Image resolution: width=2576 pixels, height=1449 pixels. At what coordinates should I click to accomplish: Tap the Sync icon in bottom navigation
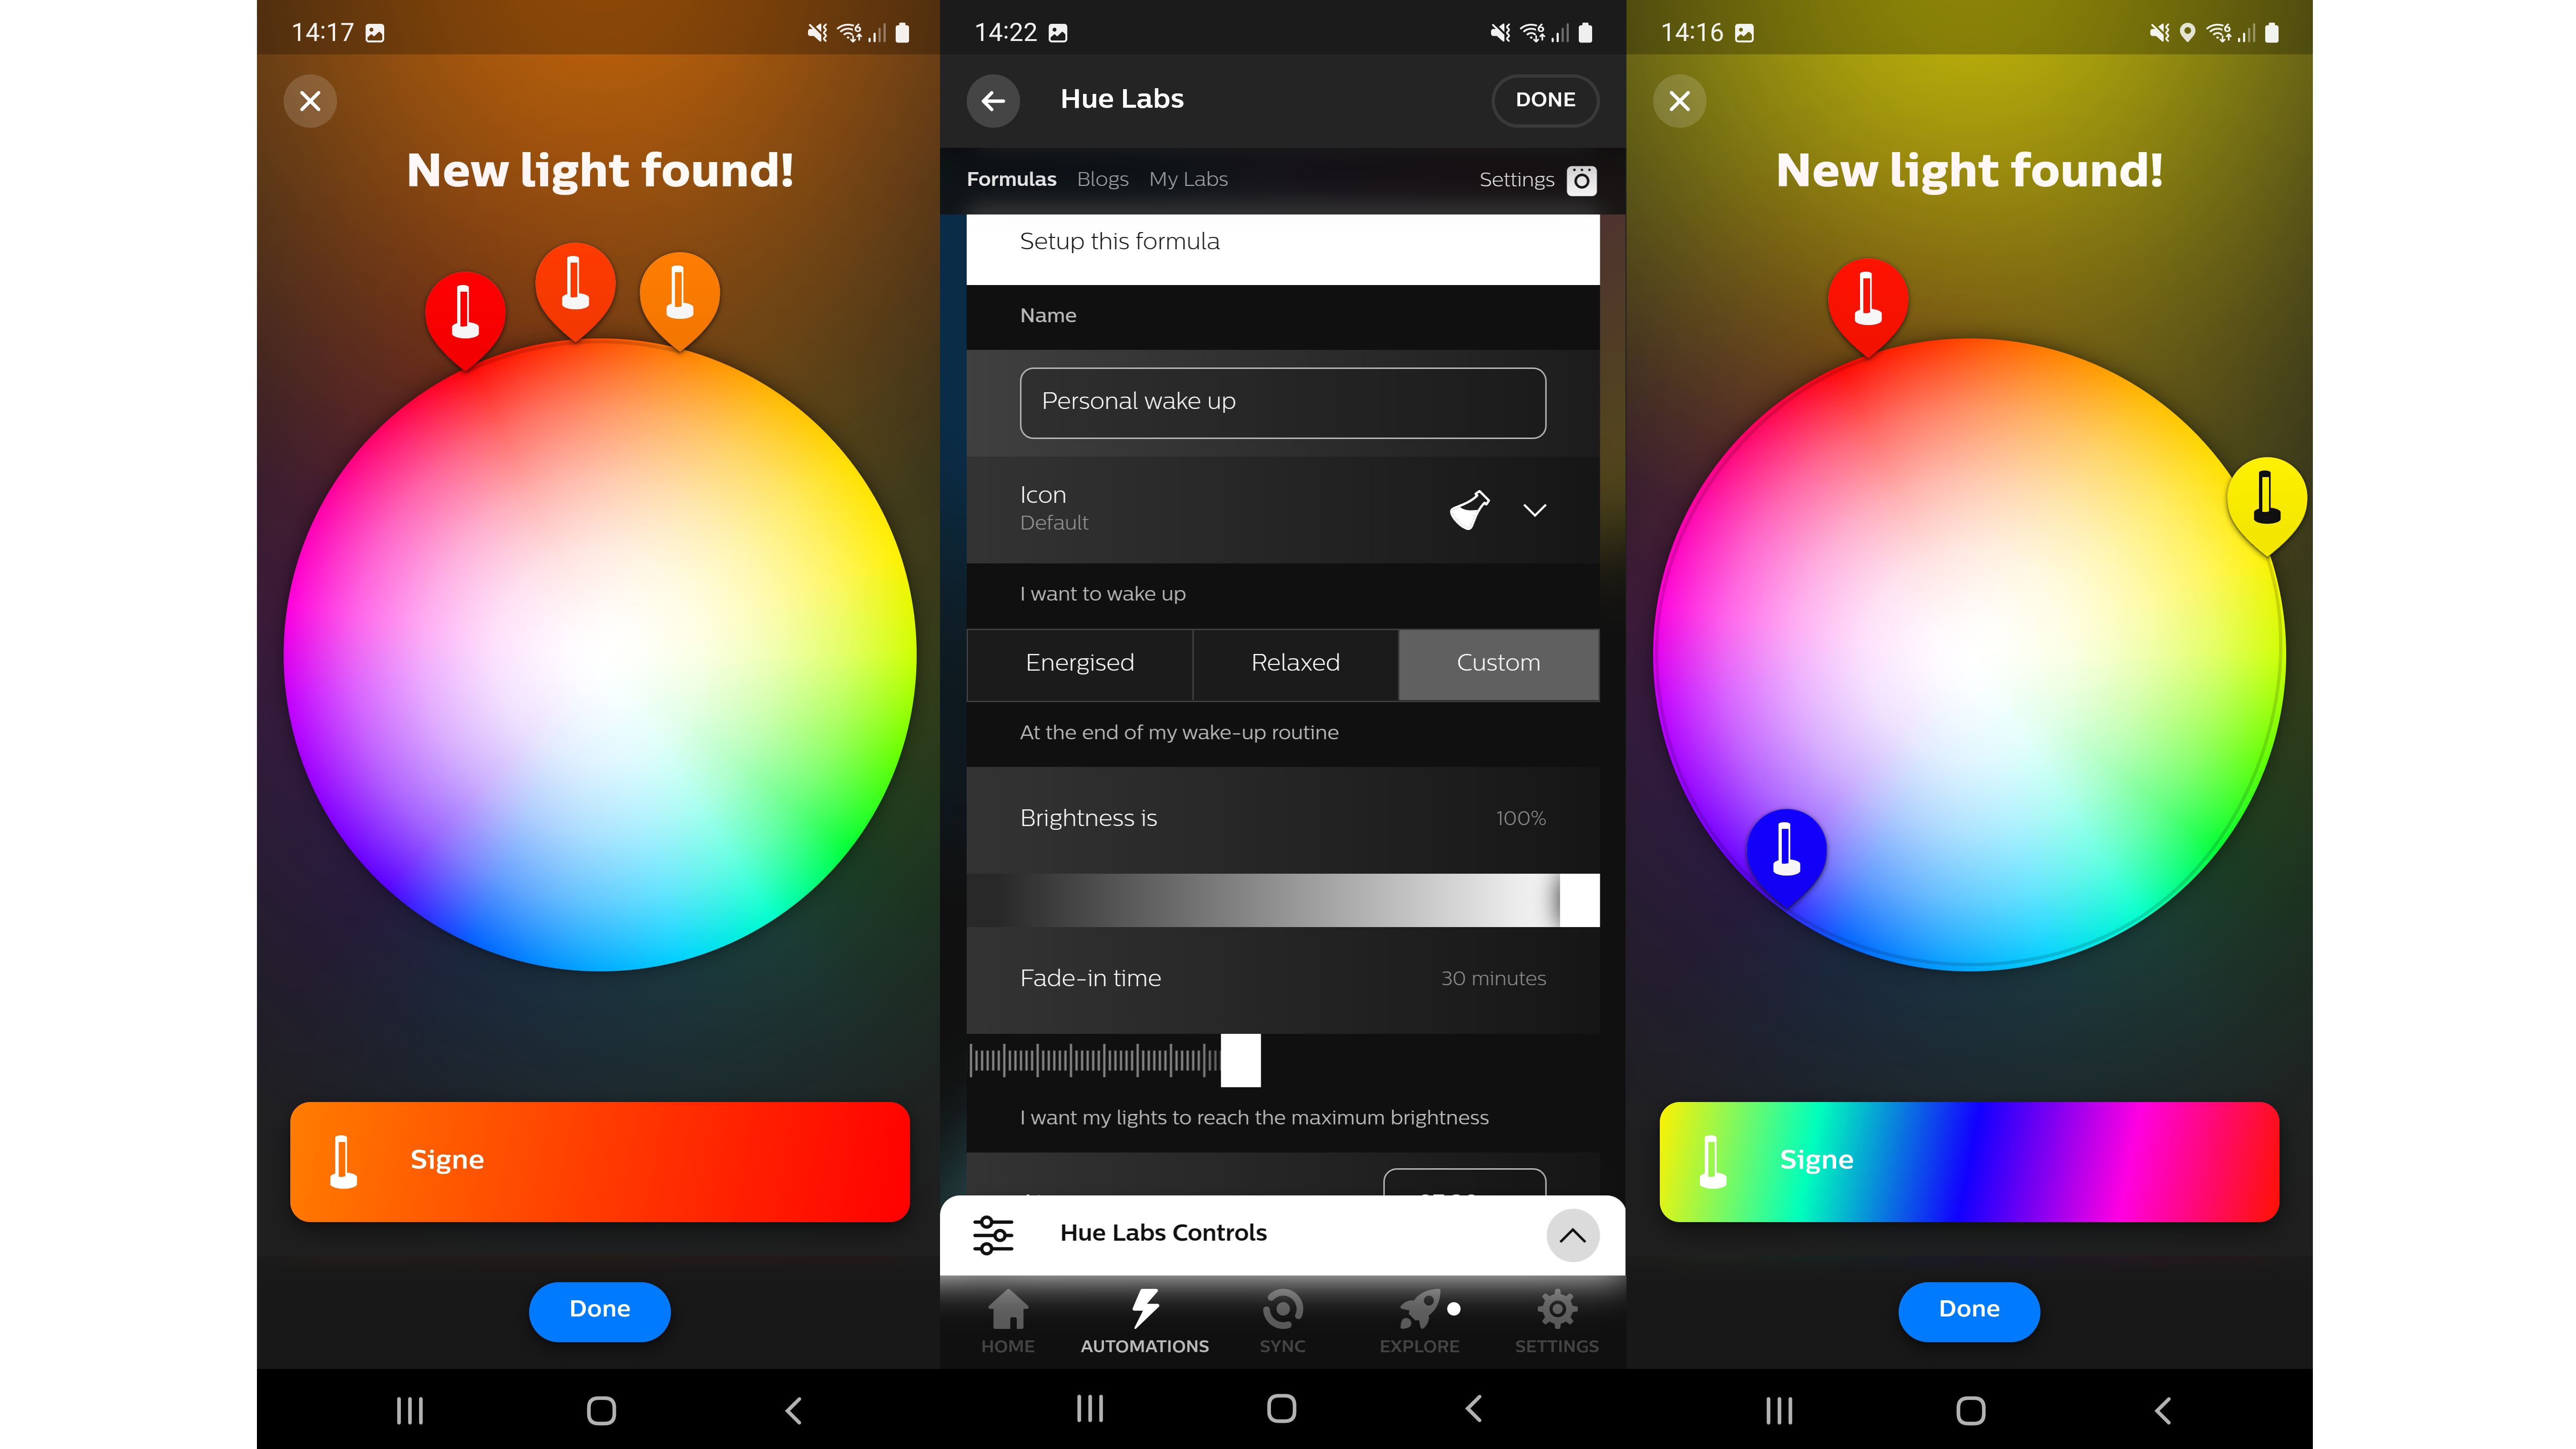tap(1281, 1322)
